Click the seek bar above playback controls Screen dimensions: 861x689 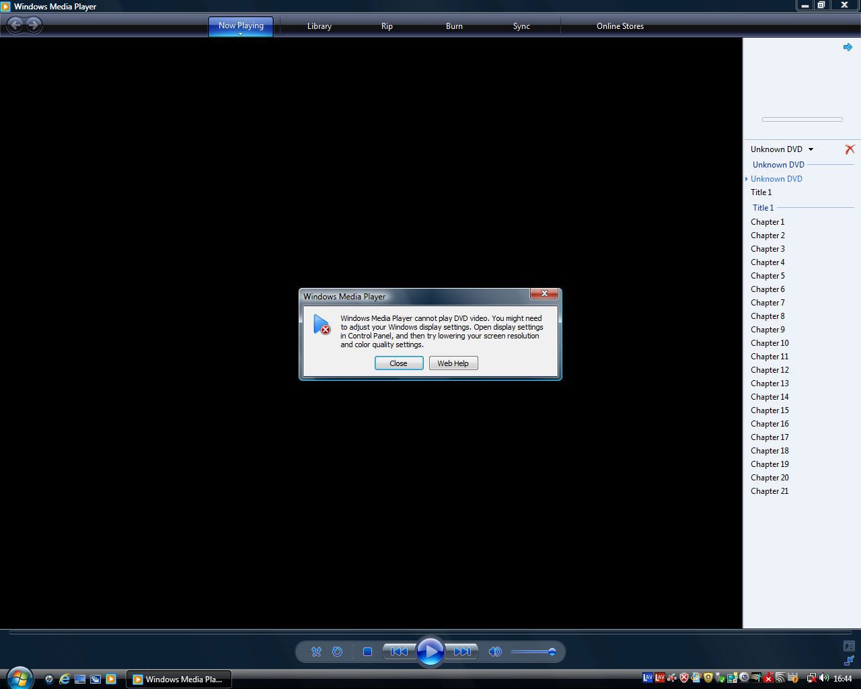coord(430,632)
